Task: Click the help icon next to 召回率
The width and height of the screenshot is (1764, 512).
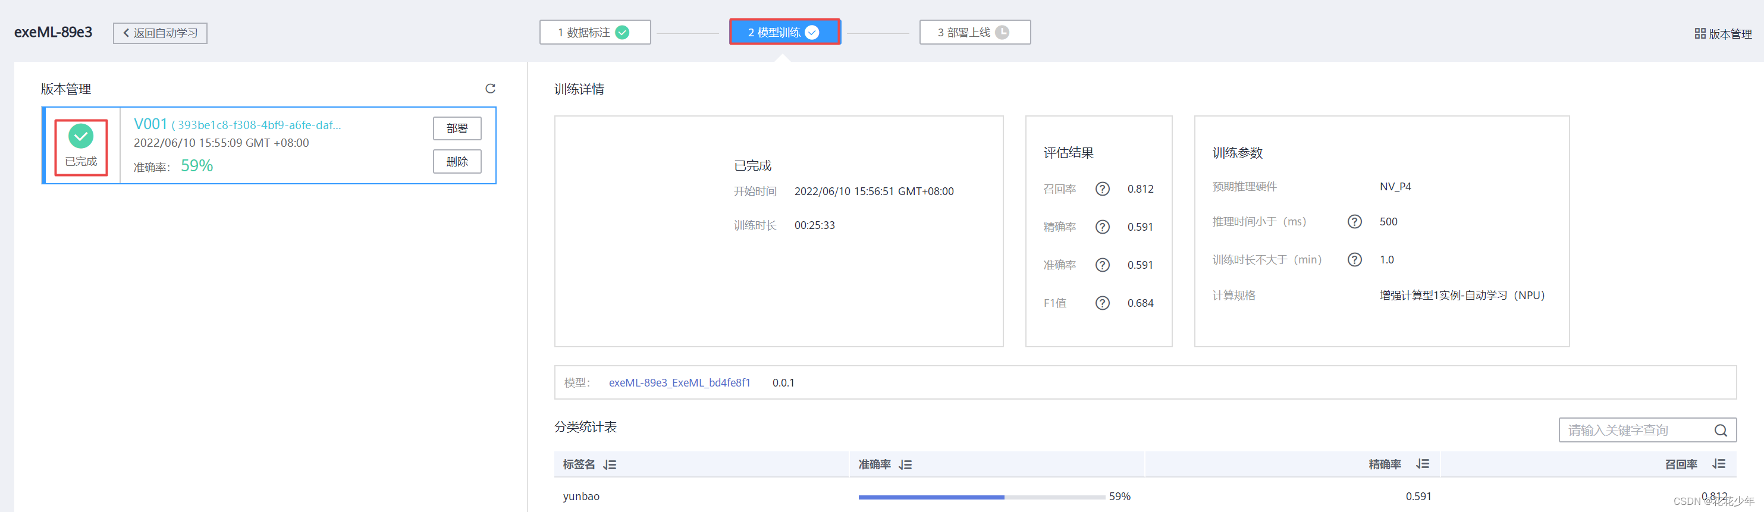Action: pos(1103,189)
